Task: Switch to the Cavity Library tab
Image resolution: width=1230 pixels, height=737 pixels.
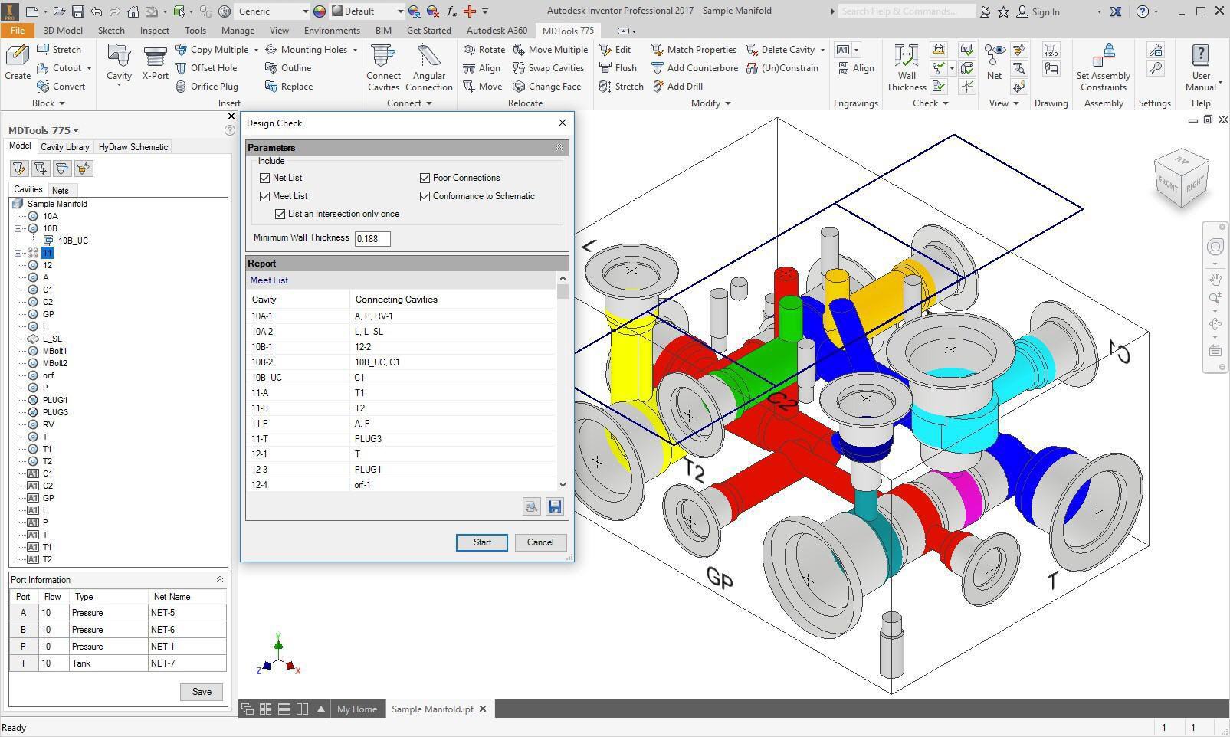Action: tap(65, 147)
